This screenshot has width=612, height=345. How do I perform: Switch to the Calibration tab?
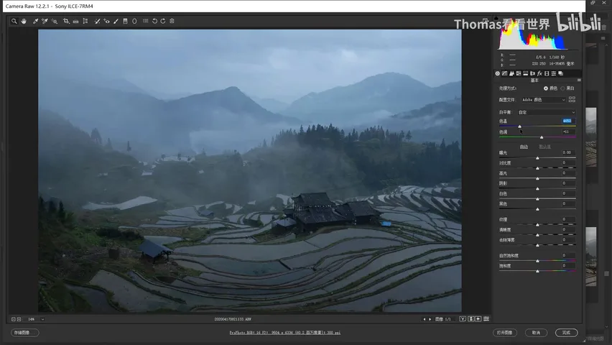[547, 73]
